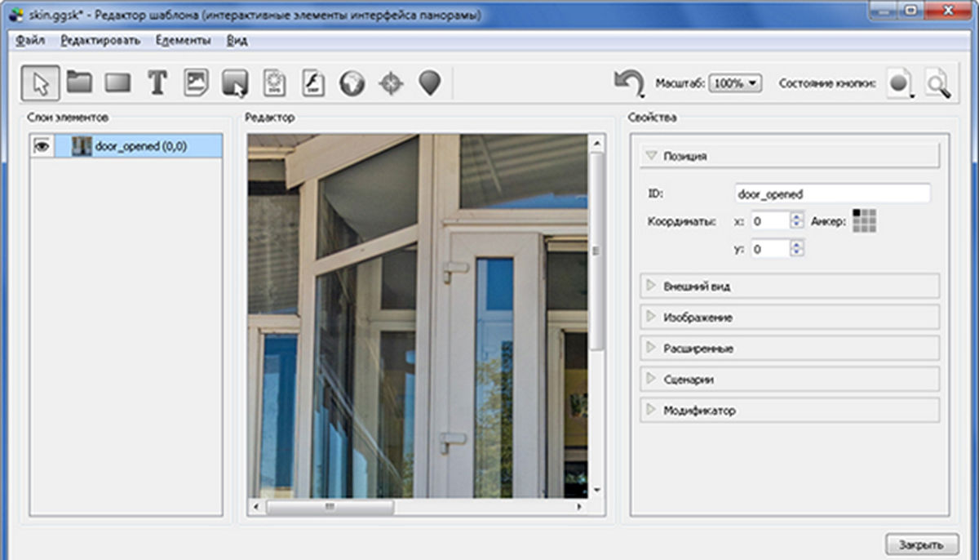The width and height of the screenshot is (979, 560).
Task: Click the pin marker tool icon
Action: tap(430, 82)
